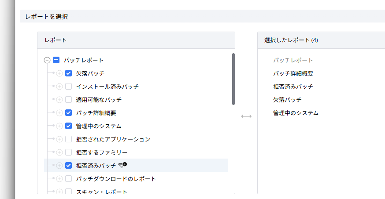Click the パッチダウンロードのレポート label
This screenshot has height=199, width=385.
point(116,179)
